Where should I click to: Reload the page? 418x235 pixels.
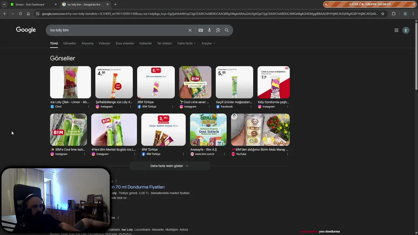pos(20,14)
